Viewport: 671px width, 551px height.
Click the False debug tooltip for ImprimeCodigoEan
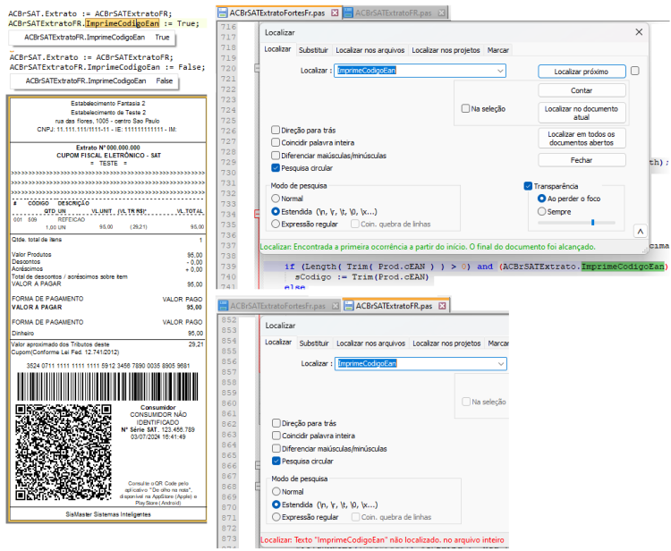tap(94, 81)
